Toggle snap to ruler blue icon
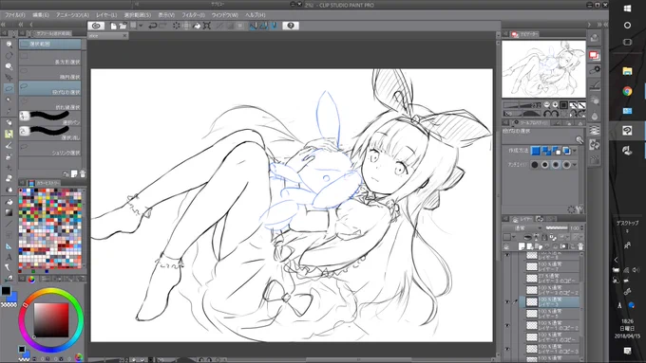The width and height of the screenshot is (646, 363). (x=253, y=26)
